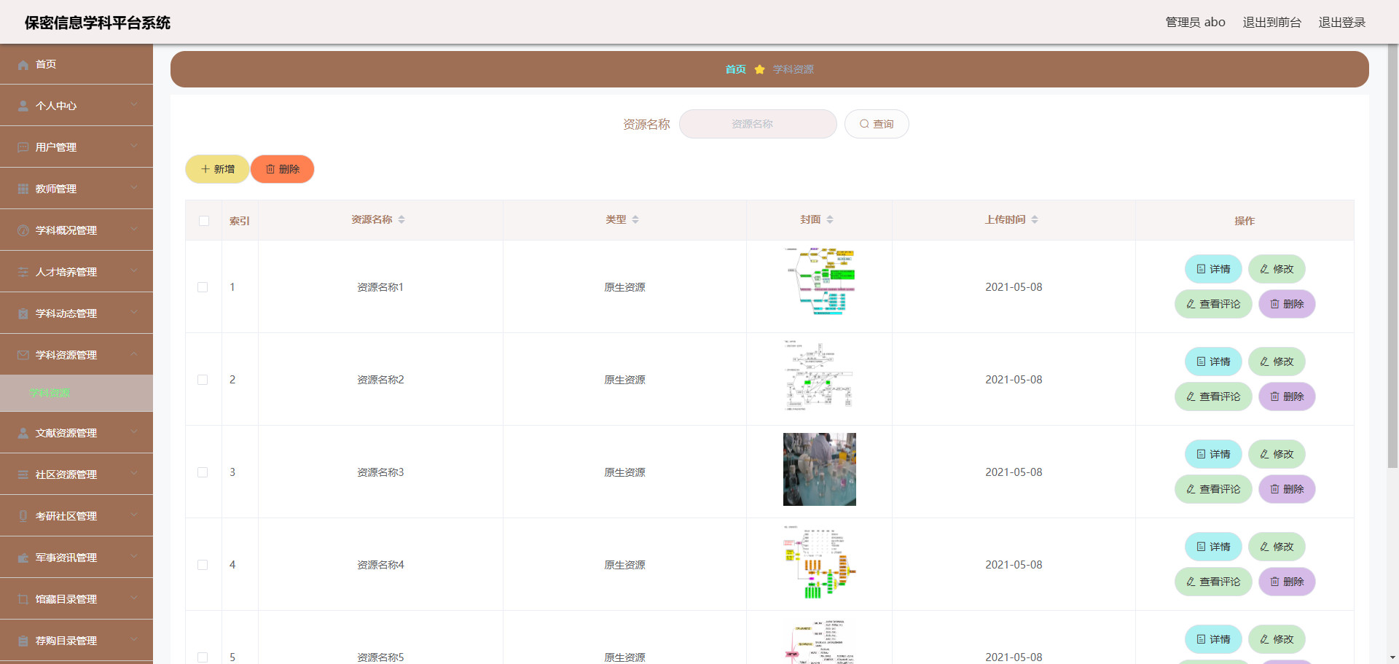The height and width of the screenshot is (664, 1399).
Task: Open the 荐购目录管理 menu
Action: pos(77,641)
